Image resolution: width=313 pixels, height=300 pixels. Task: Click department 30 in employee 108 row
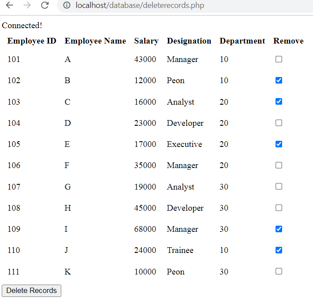(224, 208)
